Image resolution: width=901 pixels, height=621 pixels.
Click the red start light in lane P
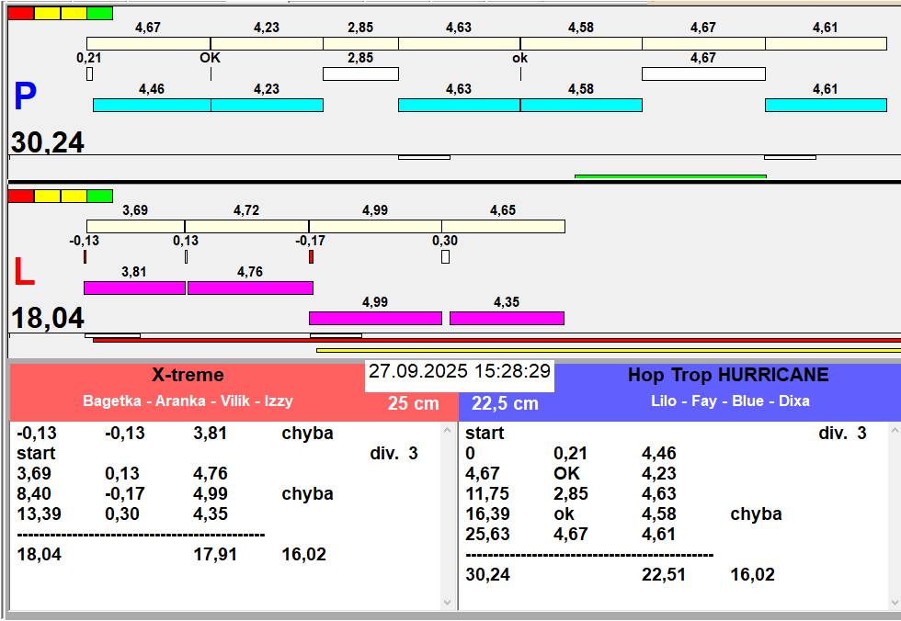[20, 13]
